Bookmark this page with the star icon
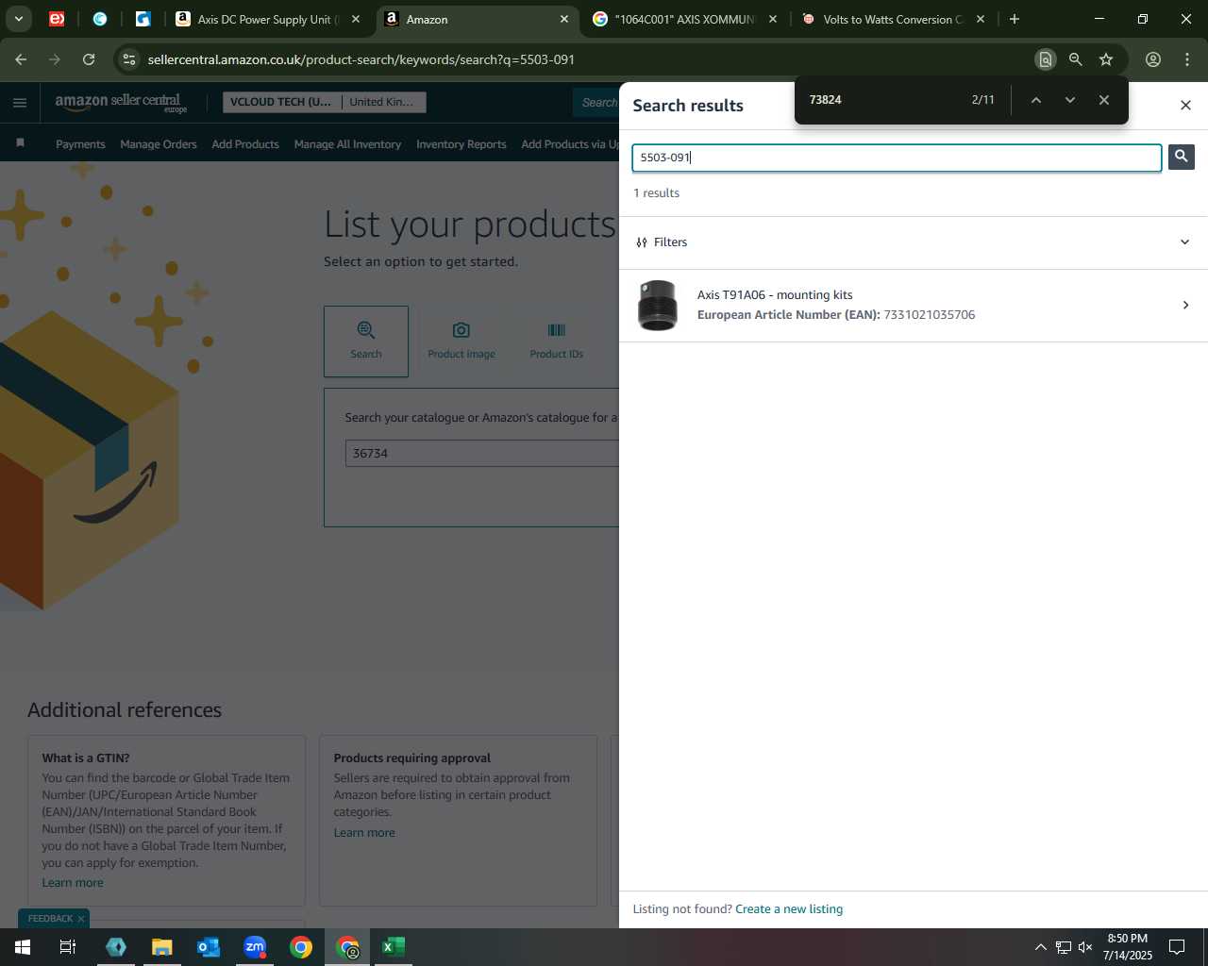This screenshot has height=966, width=1208. click(1106, 59)
